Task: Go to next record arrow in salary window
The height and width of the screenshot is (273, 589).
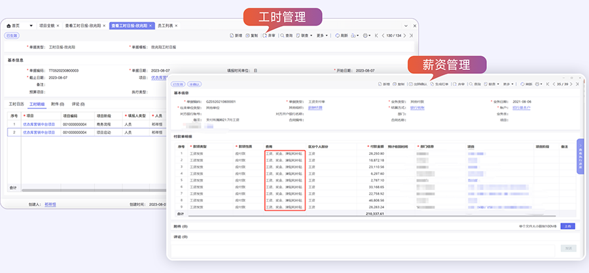Action: click(x=572, y=84)
